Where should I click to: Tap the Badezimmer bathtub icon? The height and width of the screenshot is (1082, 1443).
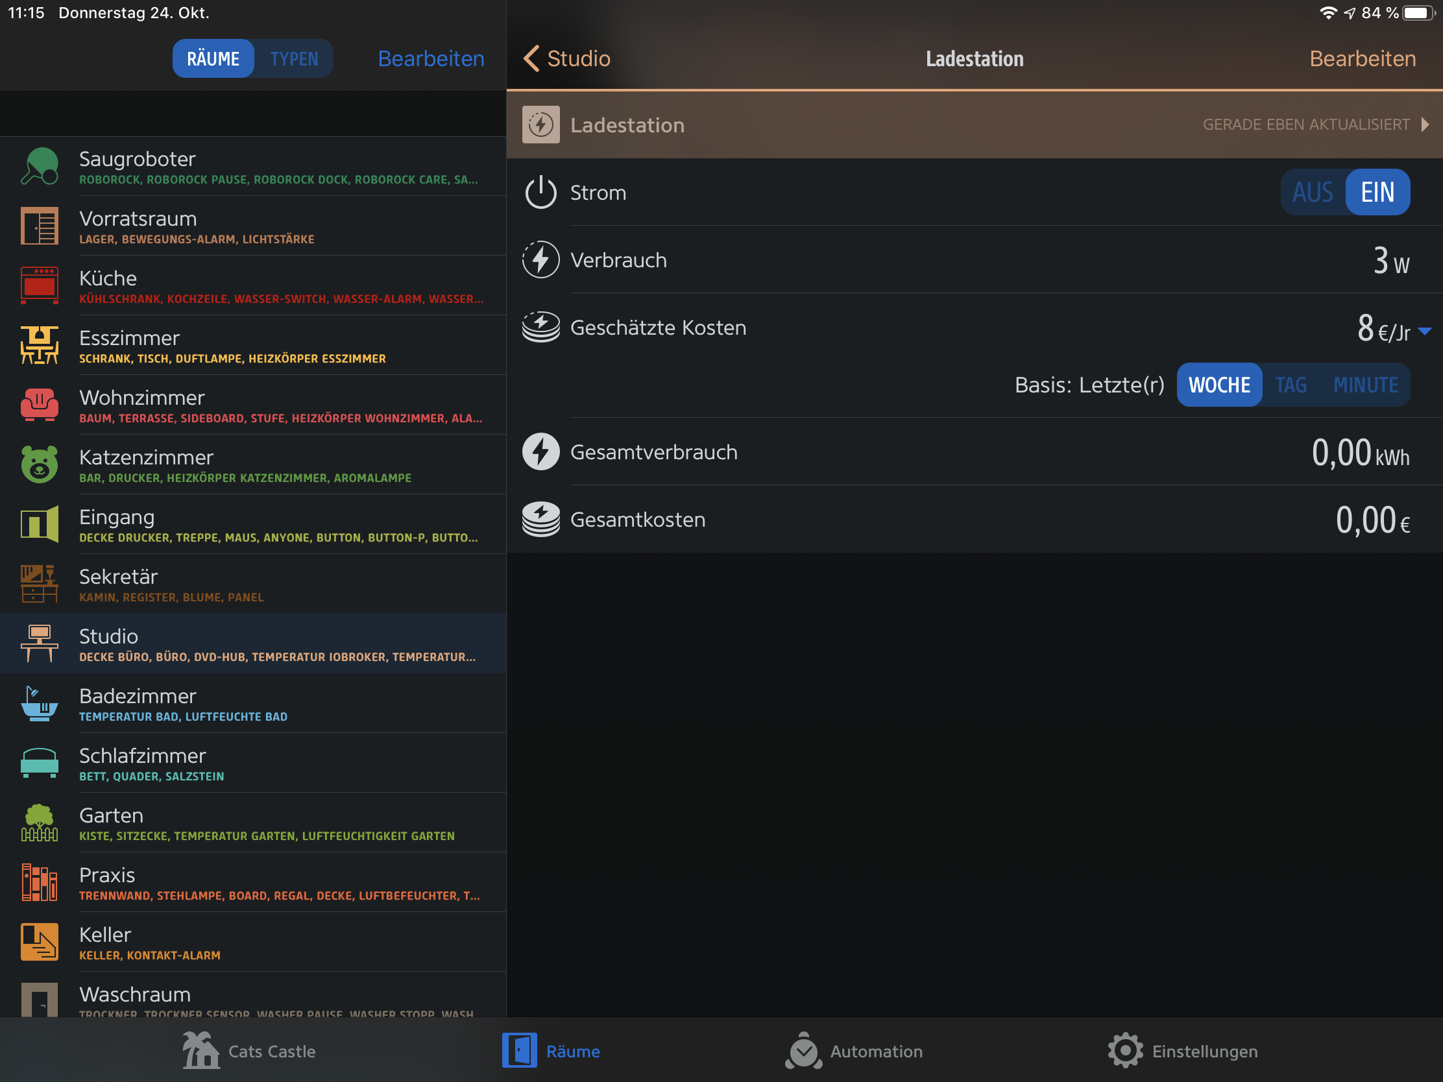39,703
